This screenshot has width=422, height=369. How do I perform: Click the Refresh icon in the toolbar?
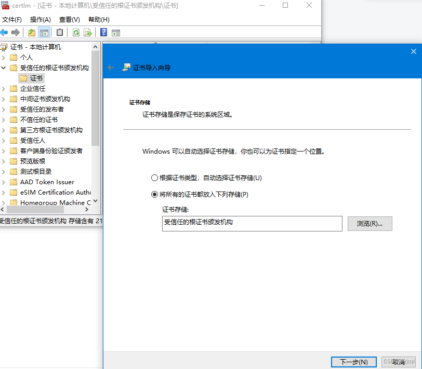76,32
